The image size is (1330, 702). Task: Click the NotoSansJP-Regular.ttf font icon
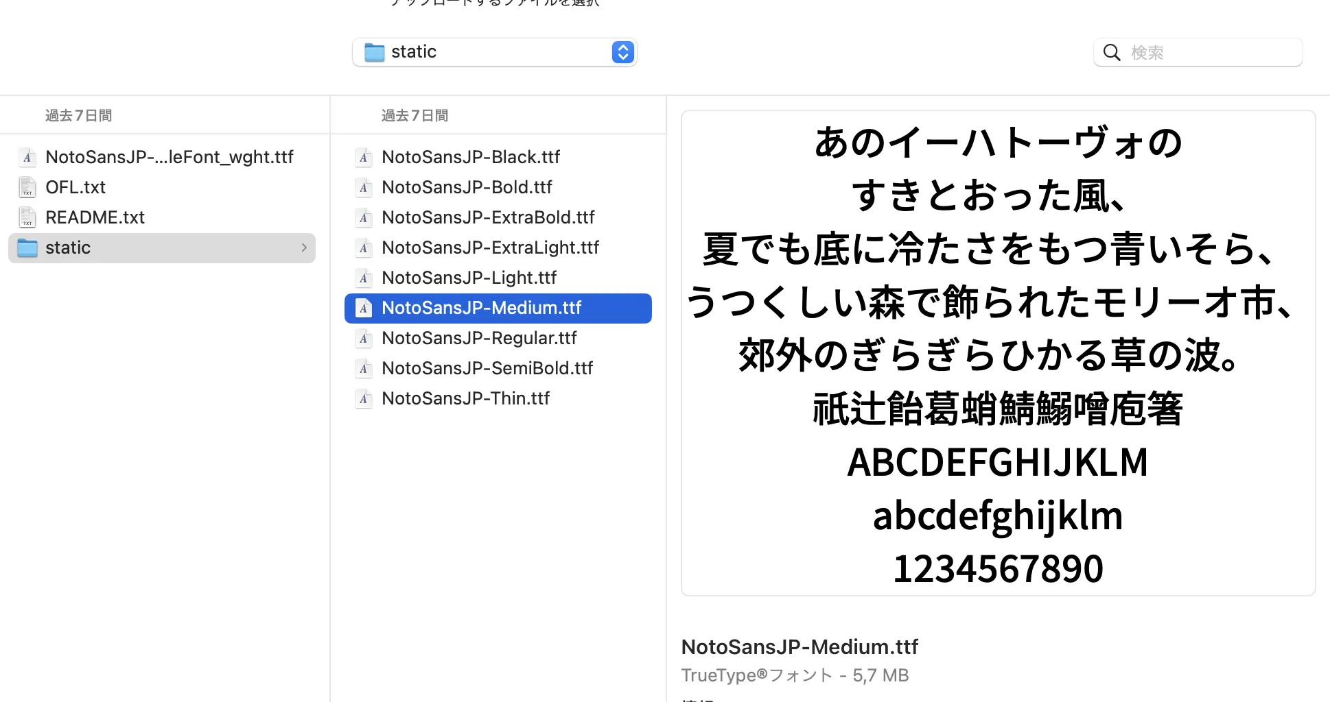[364, 338]
